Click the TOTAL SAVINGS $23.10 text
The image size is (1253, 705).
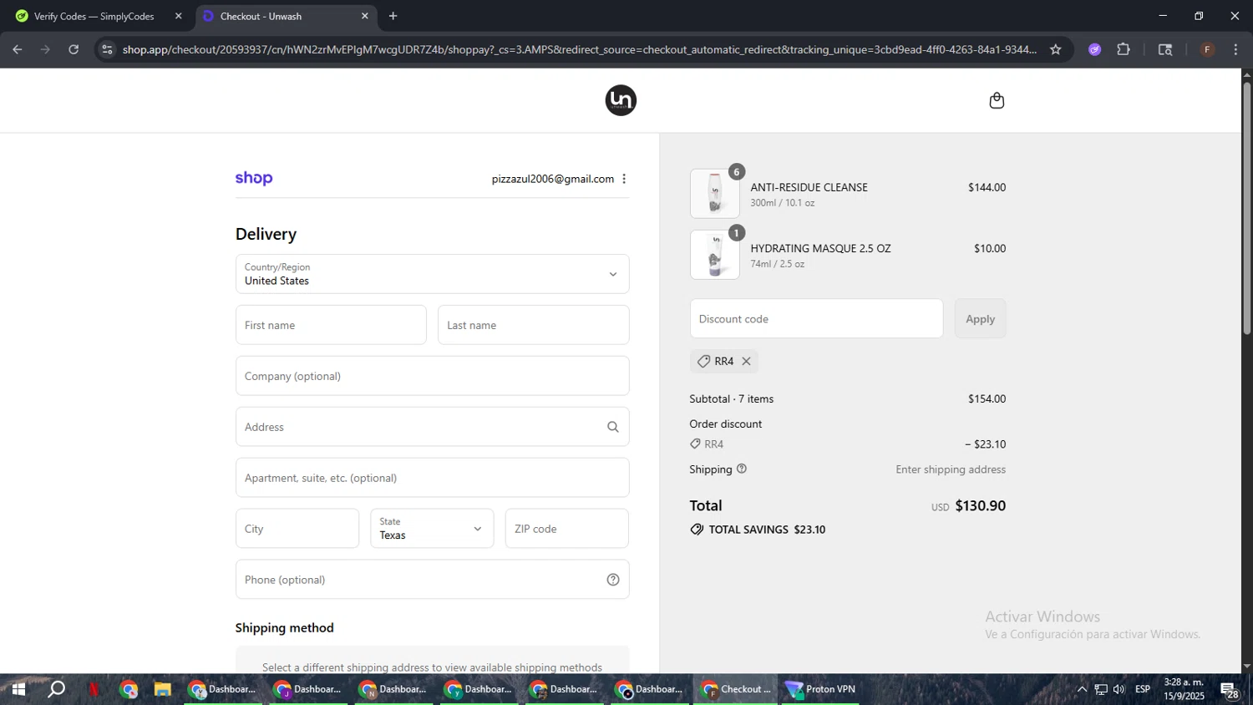(767, 530)
